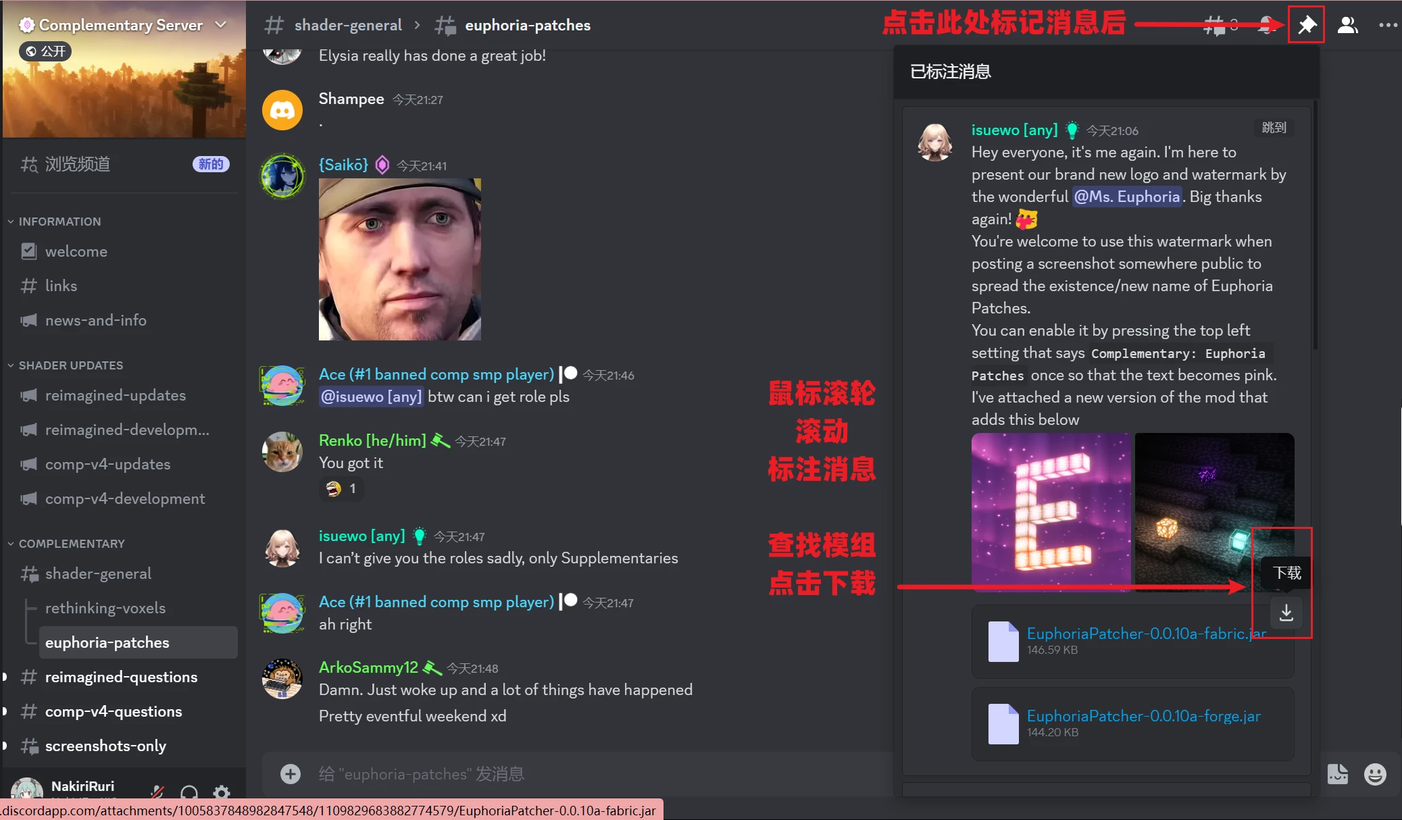
Task: Open user settings gear icon
Action: click(x=222, y=792)
